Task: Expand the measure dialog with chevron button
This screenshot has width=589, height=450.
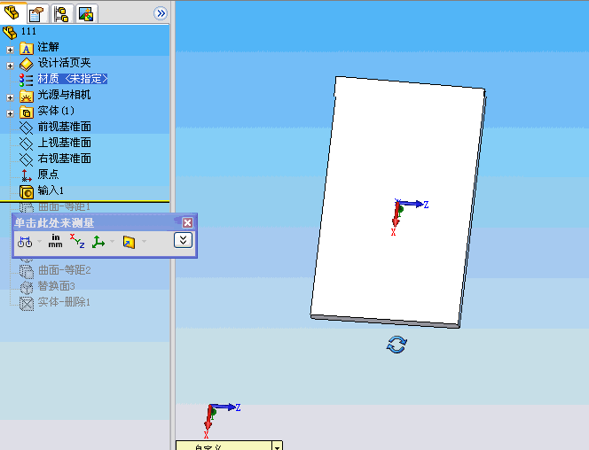Action: (x=183, y=240)
